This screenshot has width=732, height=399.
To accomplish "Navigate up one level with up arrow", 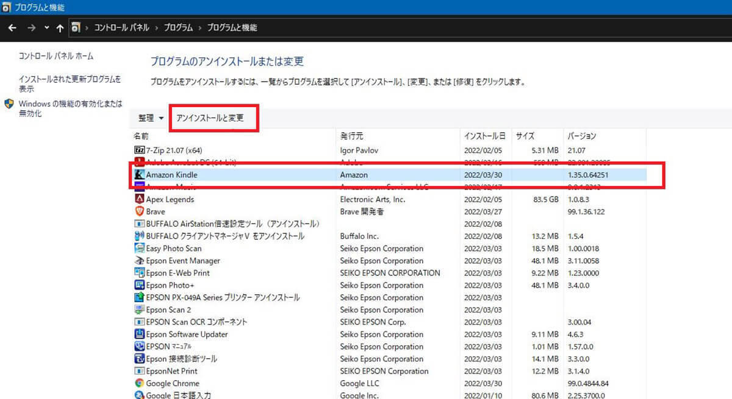I will (x=60, y=28).
